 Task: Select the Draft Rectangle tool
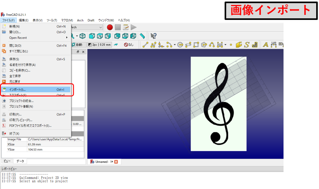tap(196, 45)
